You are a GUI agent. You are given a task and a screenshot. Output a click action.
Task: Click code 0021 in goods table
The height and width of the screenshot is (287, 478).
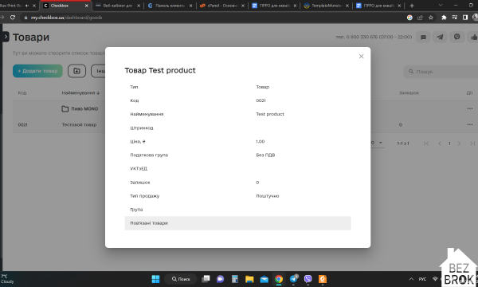pyautogui.click(x=22, y=124)
